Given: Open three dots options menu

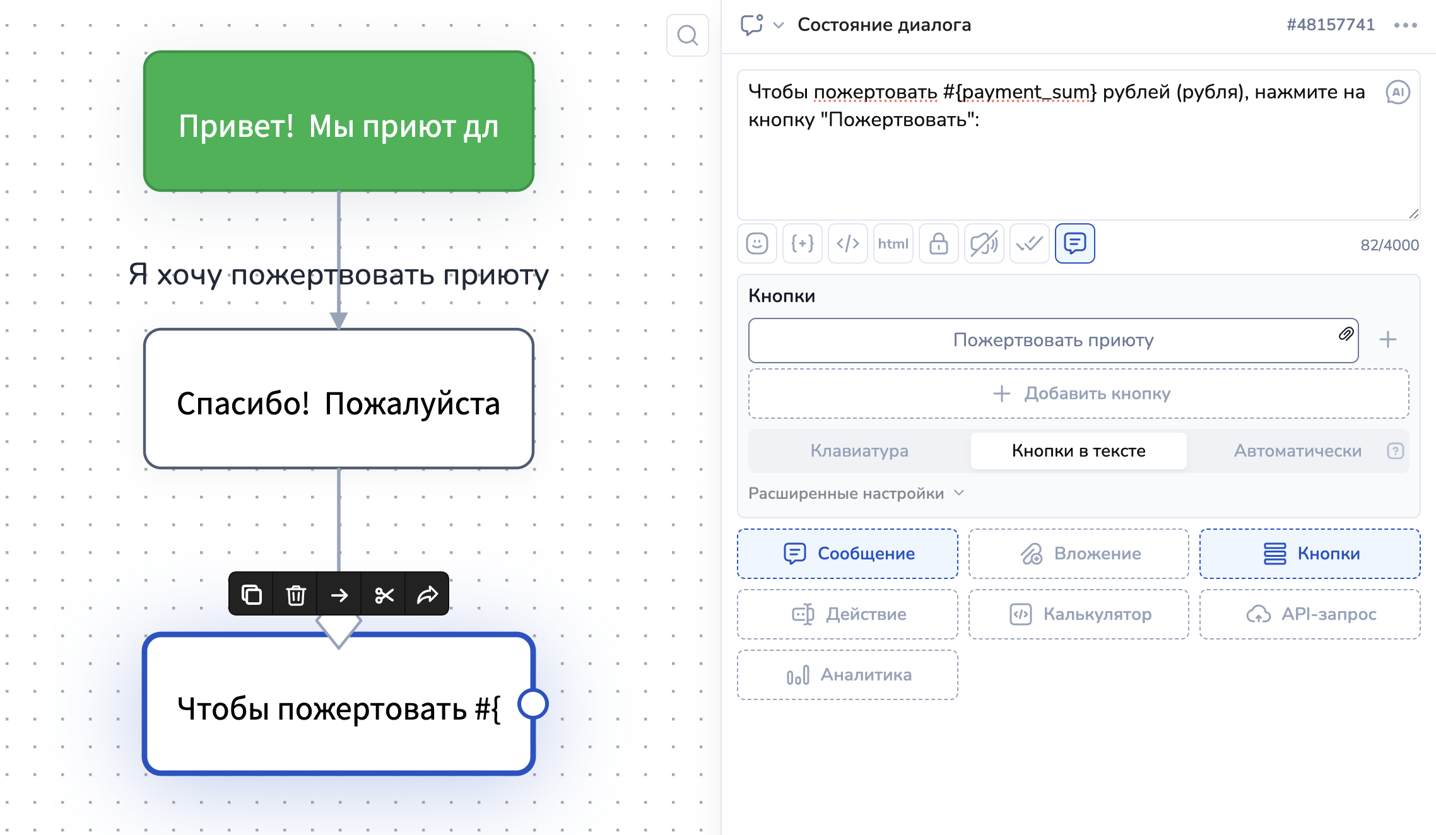Looking at the screenshot, I should (x=1406, y=25).
